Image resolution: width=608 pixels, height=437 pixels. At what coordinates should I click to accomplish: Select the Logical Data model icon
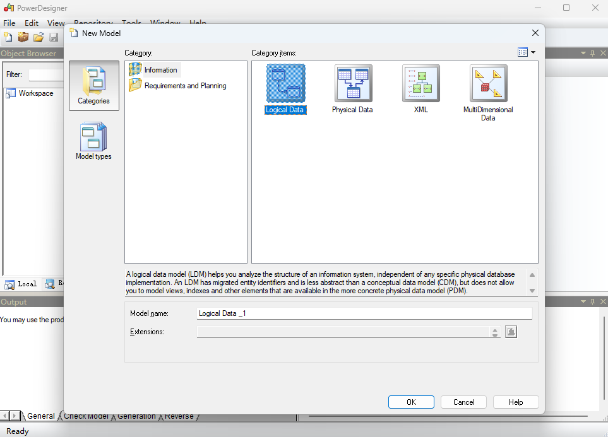point(285,83)
